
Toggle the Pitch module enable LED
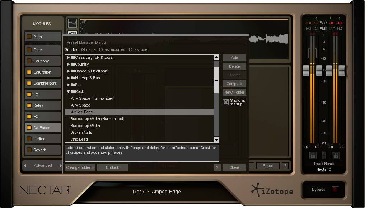tap(29, 37)
